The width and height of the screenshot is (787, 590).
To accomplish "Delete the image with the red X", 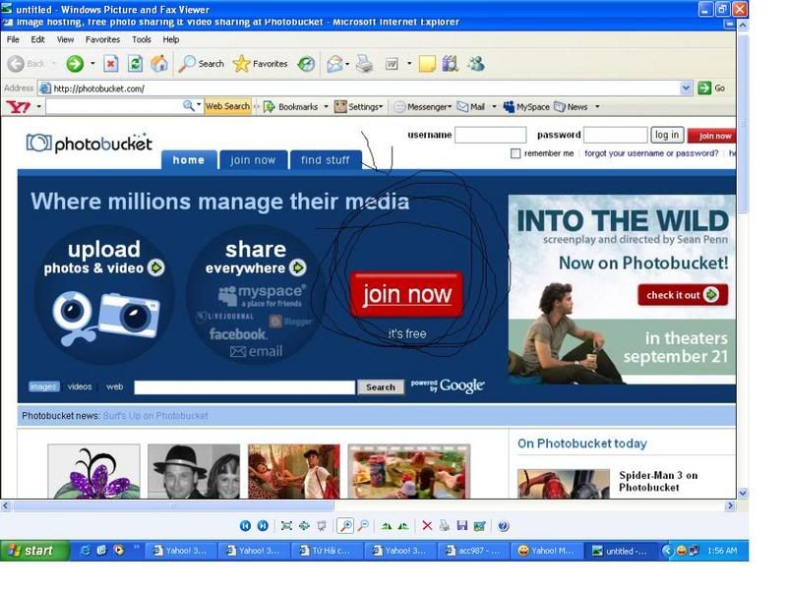I will [x=427, y=525].
